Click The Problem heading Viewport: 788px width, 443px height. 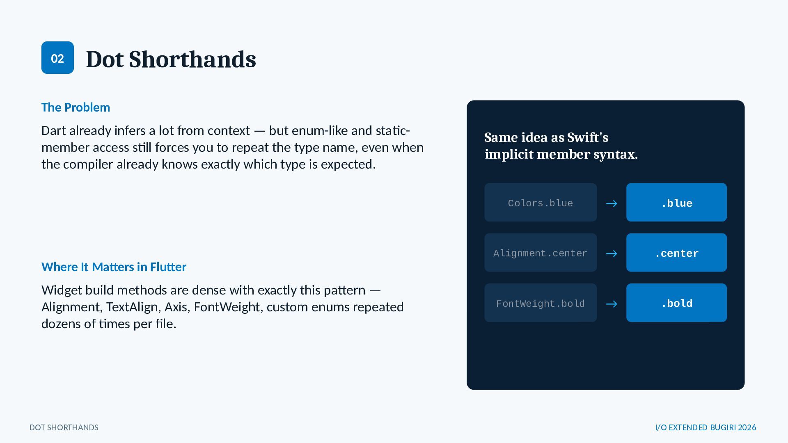pos(76,107)
